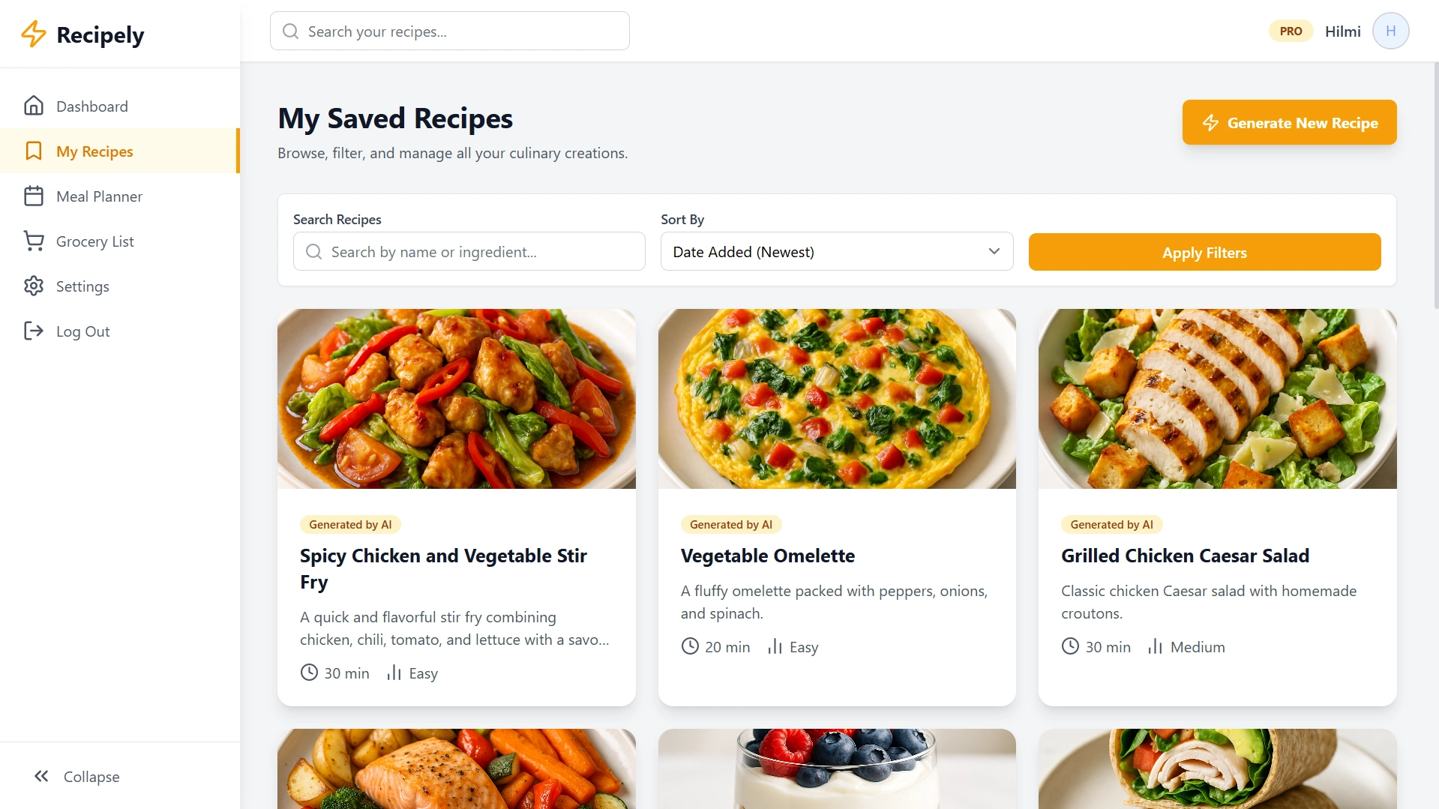
Task: Click the Recipely lightning bolt logo
Action: click(x=34, y=34)
